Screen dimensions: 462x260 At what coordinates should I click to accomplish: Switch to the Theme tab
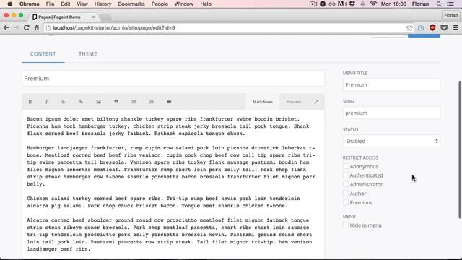point(88,54)
